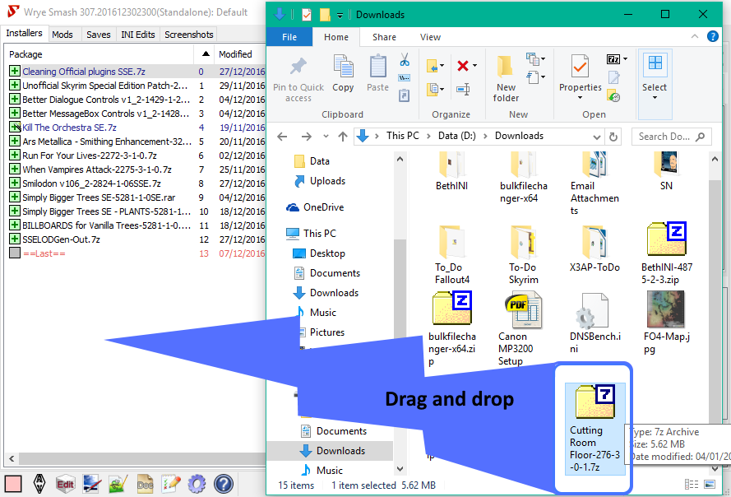Click the scissors Cut icon in ribbon
The width and height of the screenshot is (731, 497).
405,60
